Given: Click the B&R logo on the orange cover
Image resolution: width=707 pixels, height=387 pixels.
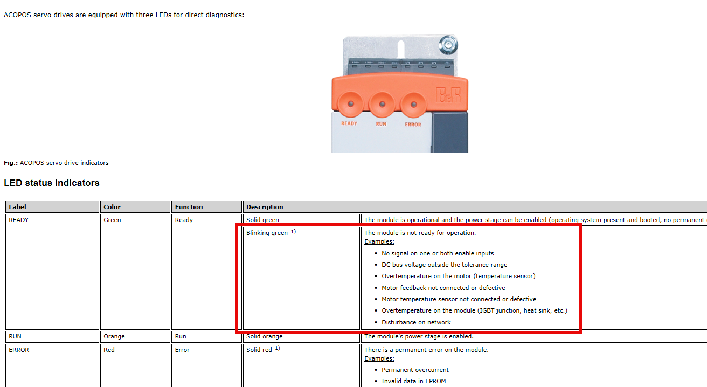Looking at the screenshot, I should (448, 96).
